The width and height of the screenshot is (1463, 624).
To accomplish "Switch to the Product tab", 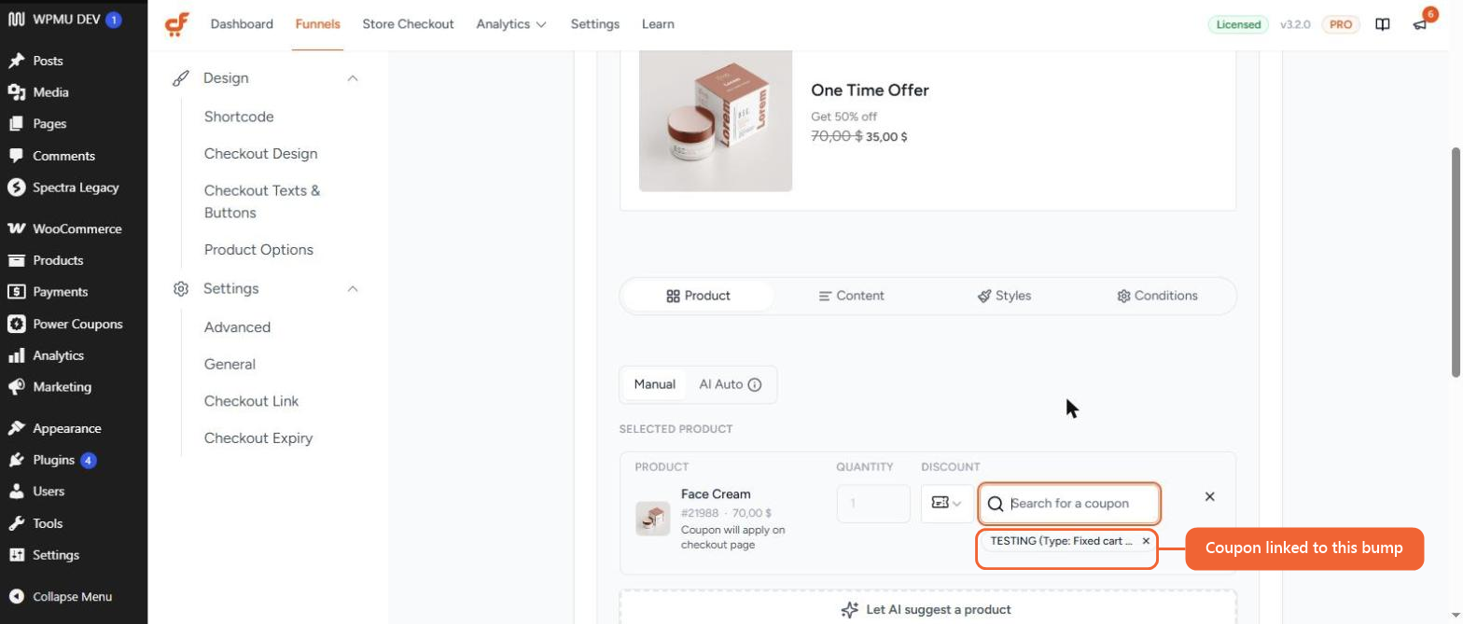I will point(698,296).
